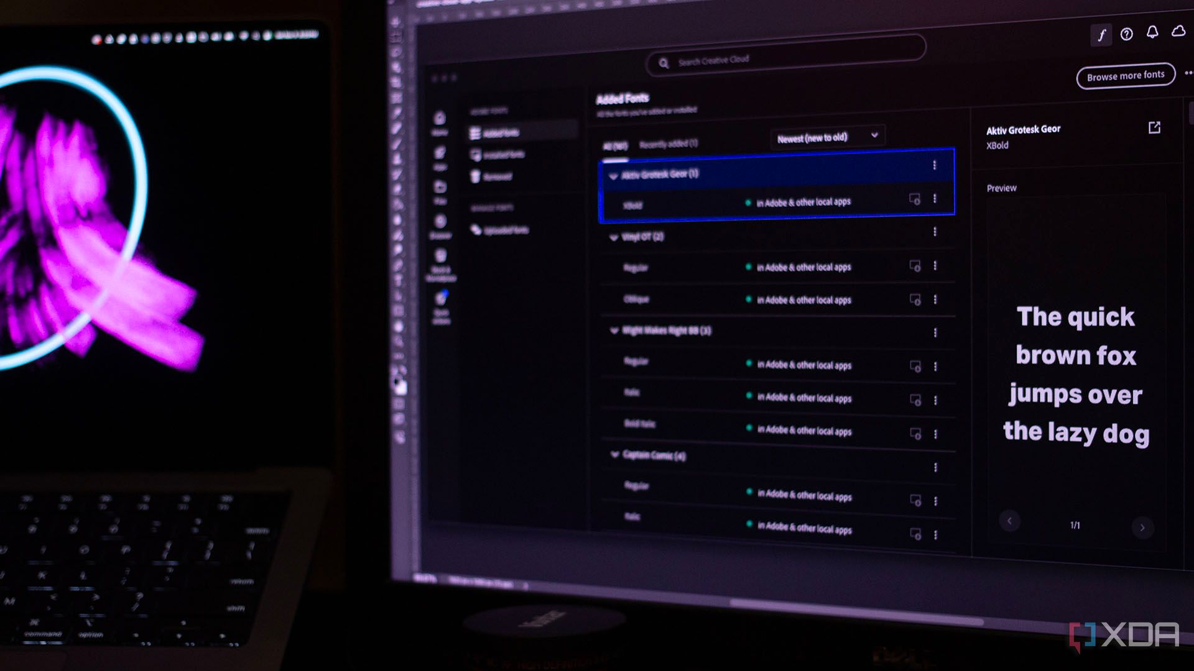Open more options for Might Makes Right Italic row
1194x671 pixels.
click(x=935, y=400)
